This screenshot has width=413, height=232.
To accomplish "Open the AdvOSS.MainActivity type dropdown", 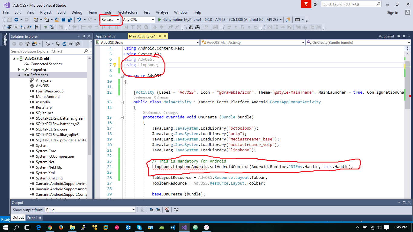I will point(253,43).
